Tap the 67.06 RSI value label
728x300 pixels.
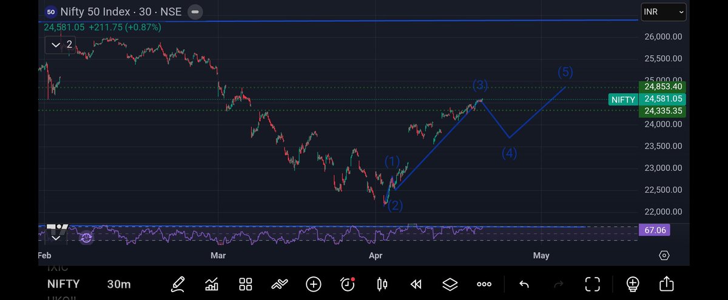655,230
